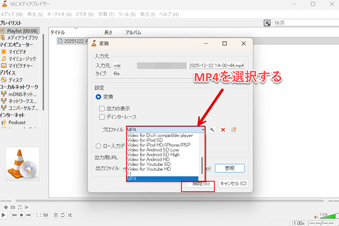Enable the 出力の表示 checkbox
The height and width of the screenshot is (226, 339).
[x=102, y=108]
